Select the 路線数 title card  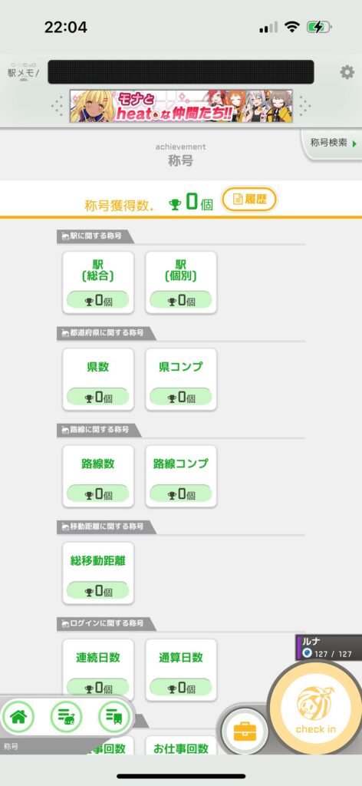tap(98, 476)
